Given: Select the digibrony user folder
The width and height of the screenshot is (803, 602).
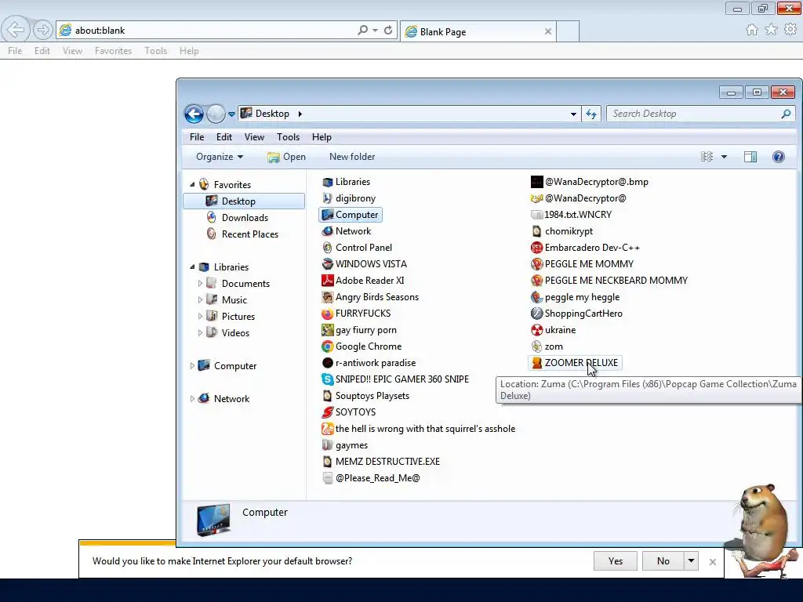Looking at the screenshot, I should point(349,198).
